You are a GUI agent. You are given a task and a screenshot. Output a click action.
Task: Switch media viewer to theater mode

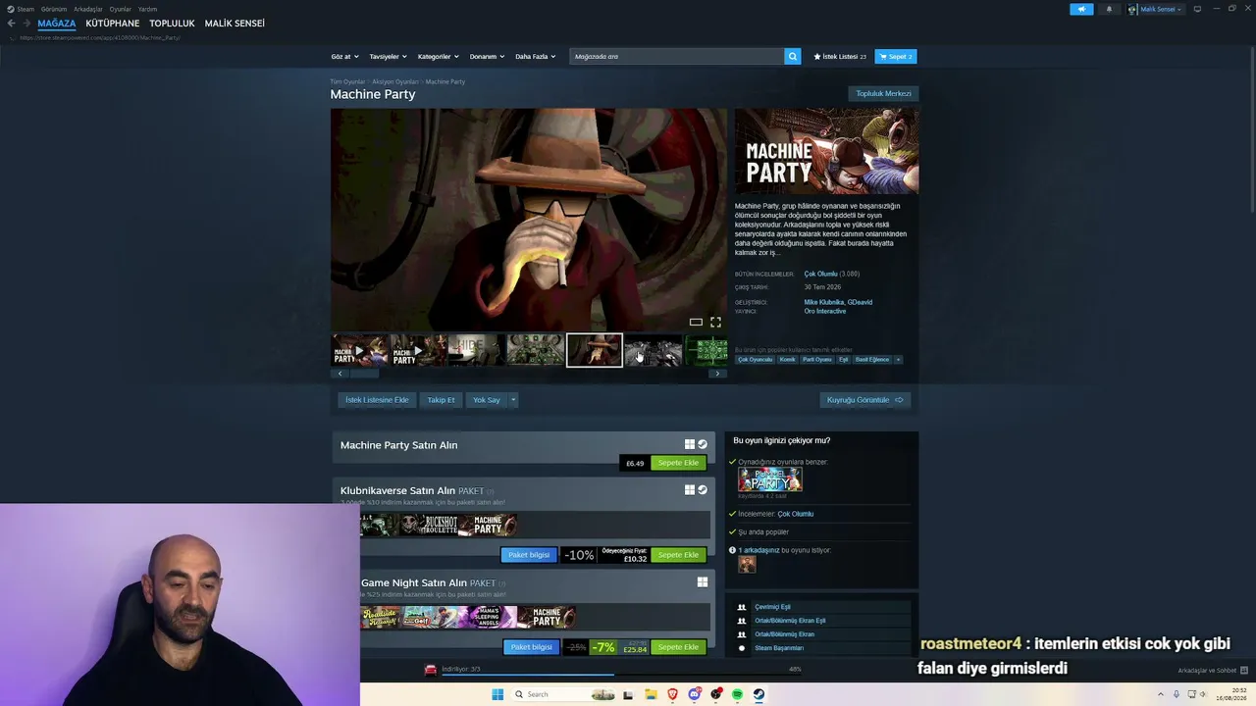coord(696,322)
